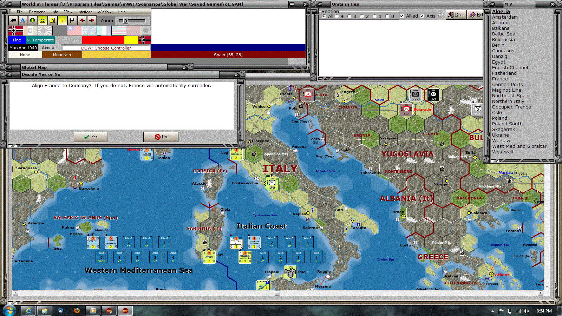Select Amsterdam in the map view list

[x=505, y=17]
